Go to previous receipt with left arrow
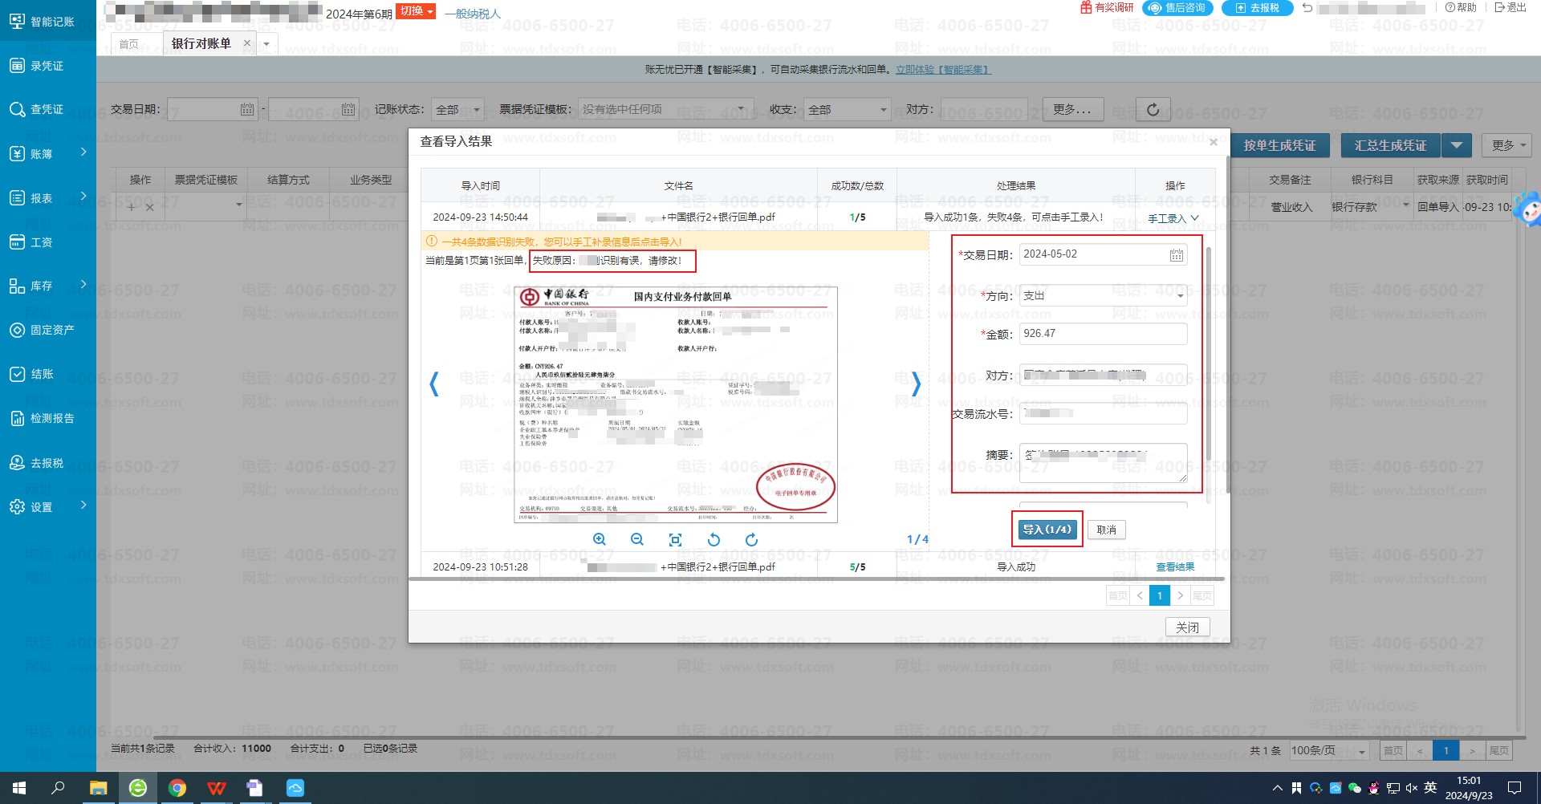 click(434, 384)
